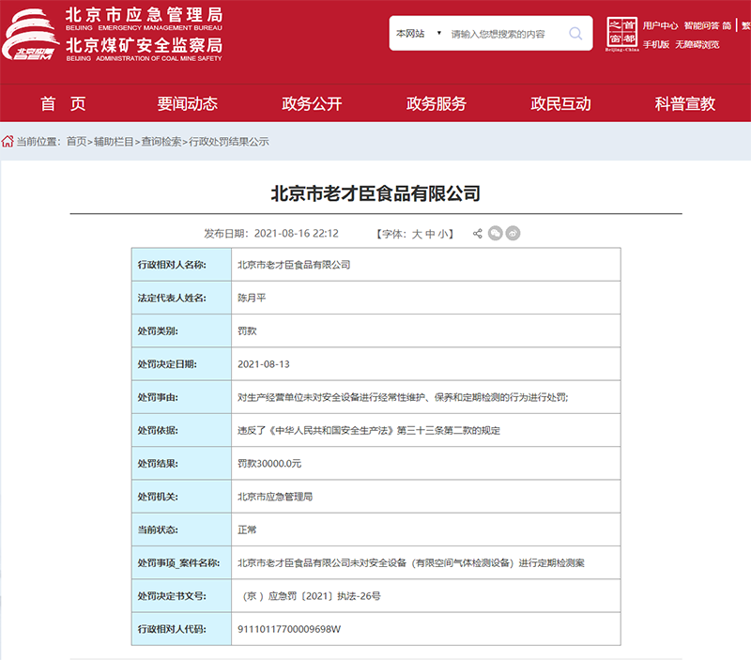
Task: Click the case name text in 案件名称 row
Action: 411,562
